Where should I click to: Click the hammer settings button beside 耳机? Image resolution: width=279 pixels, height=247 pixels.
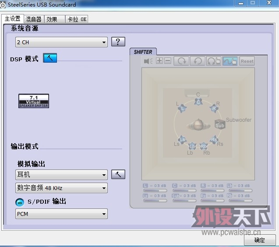[x=118, y=174]
